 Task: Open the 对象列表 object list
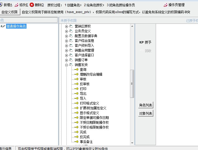[146, 113]
